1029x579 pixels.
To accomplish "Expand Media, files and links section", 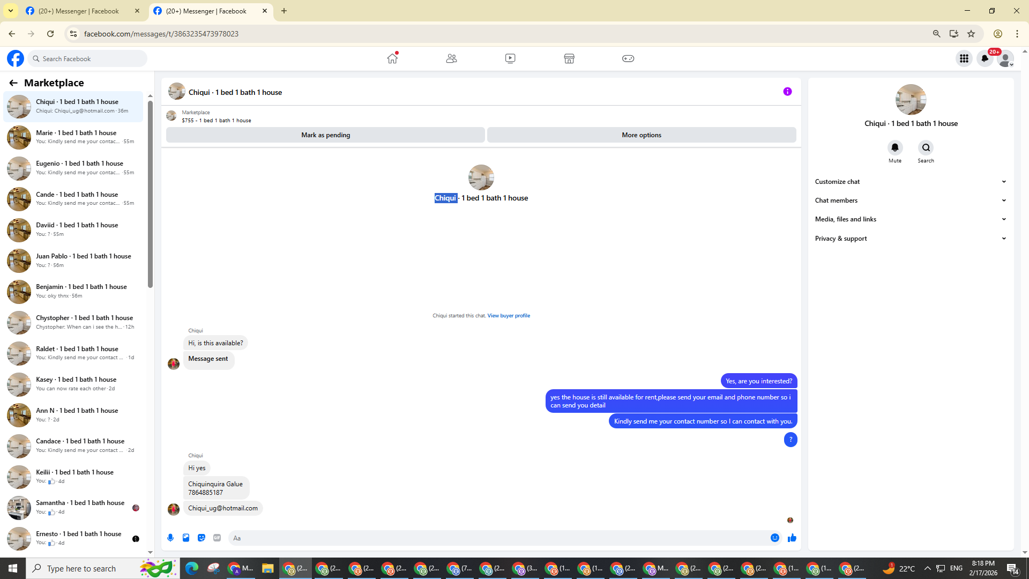I will 910,219.
